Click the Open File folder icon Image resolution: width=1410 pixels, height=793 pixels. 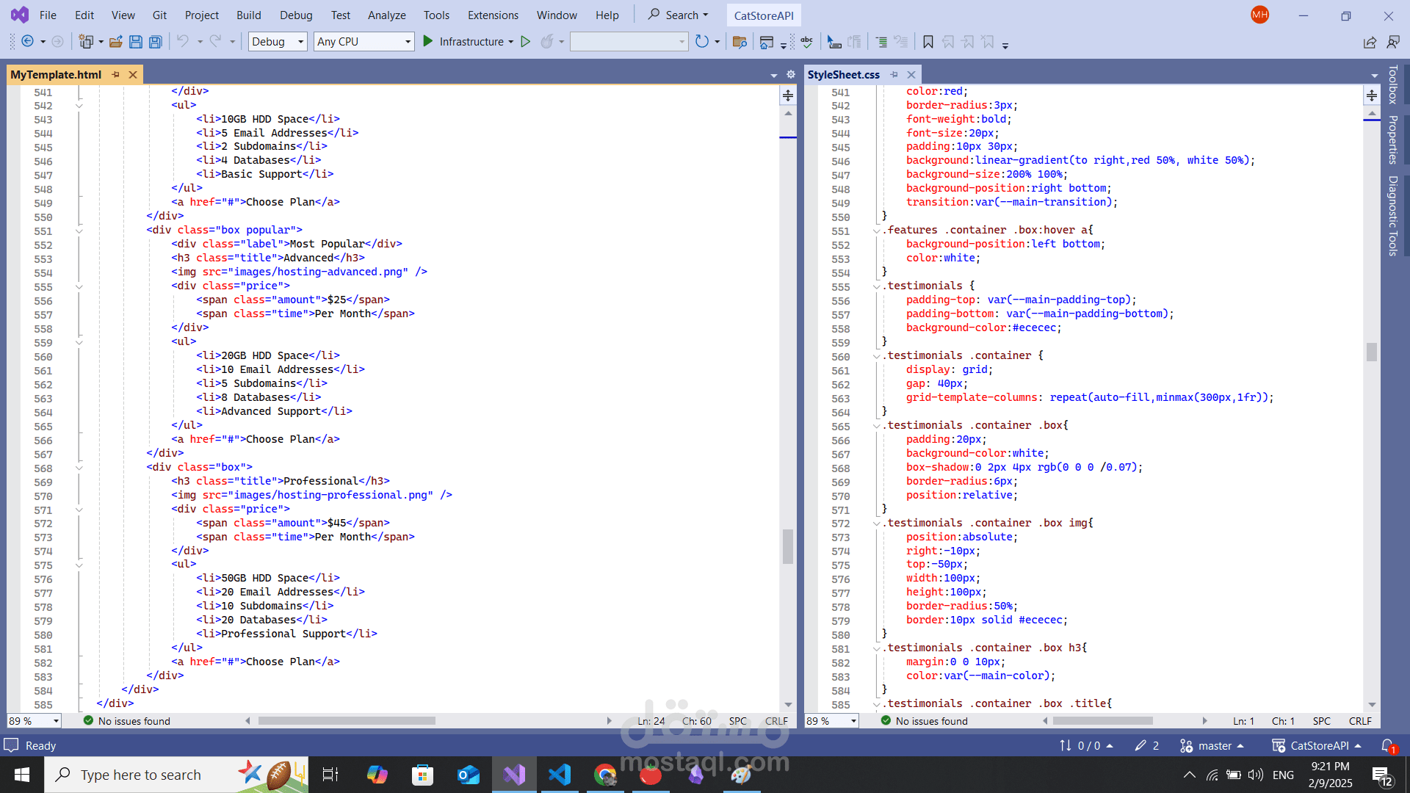click(x=115, y=42)
